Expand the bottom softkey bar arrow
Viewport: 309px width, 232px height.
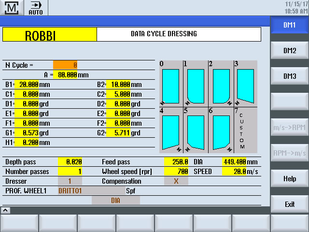[5, 210]
